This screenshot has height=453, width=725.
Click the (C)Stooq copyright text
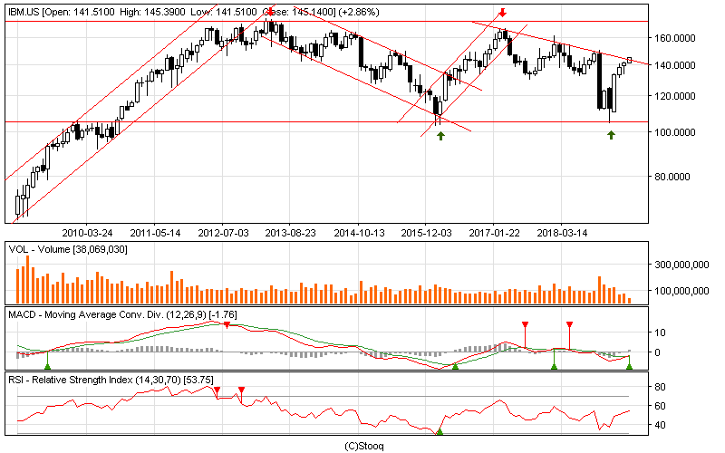coord(364,446)
